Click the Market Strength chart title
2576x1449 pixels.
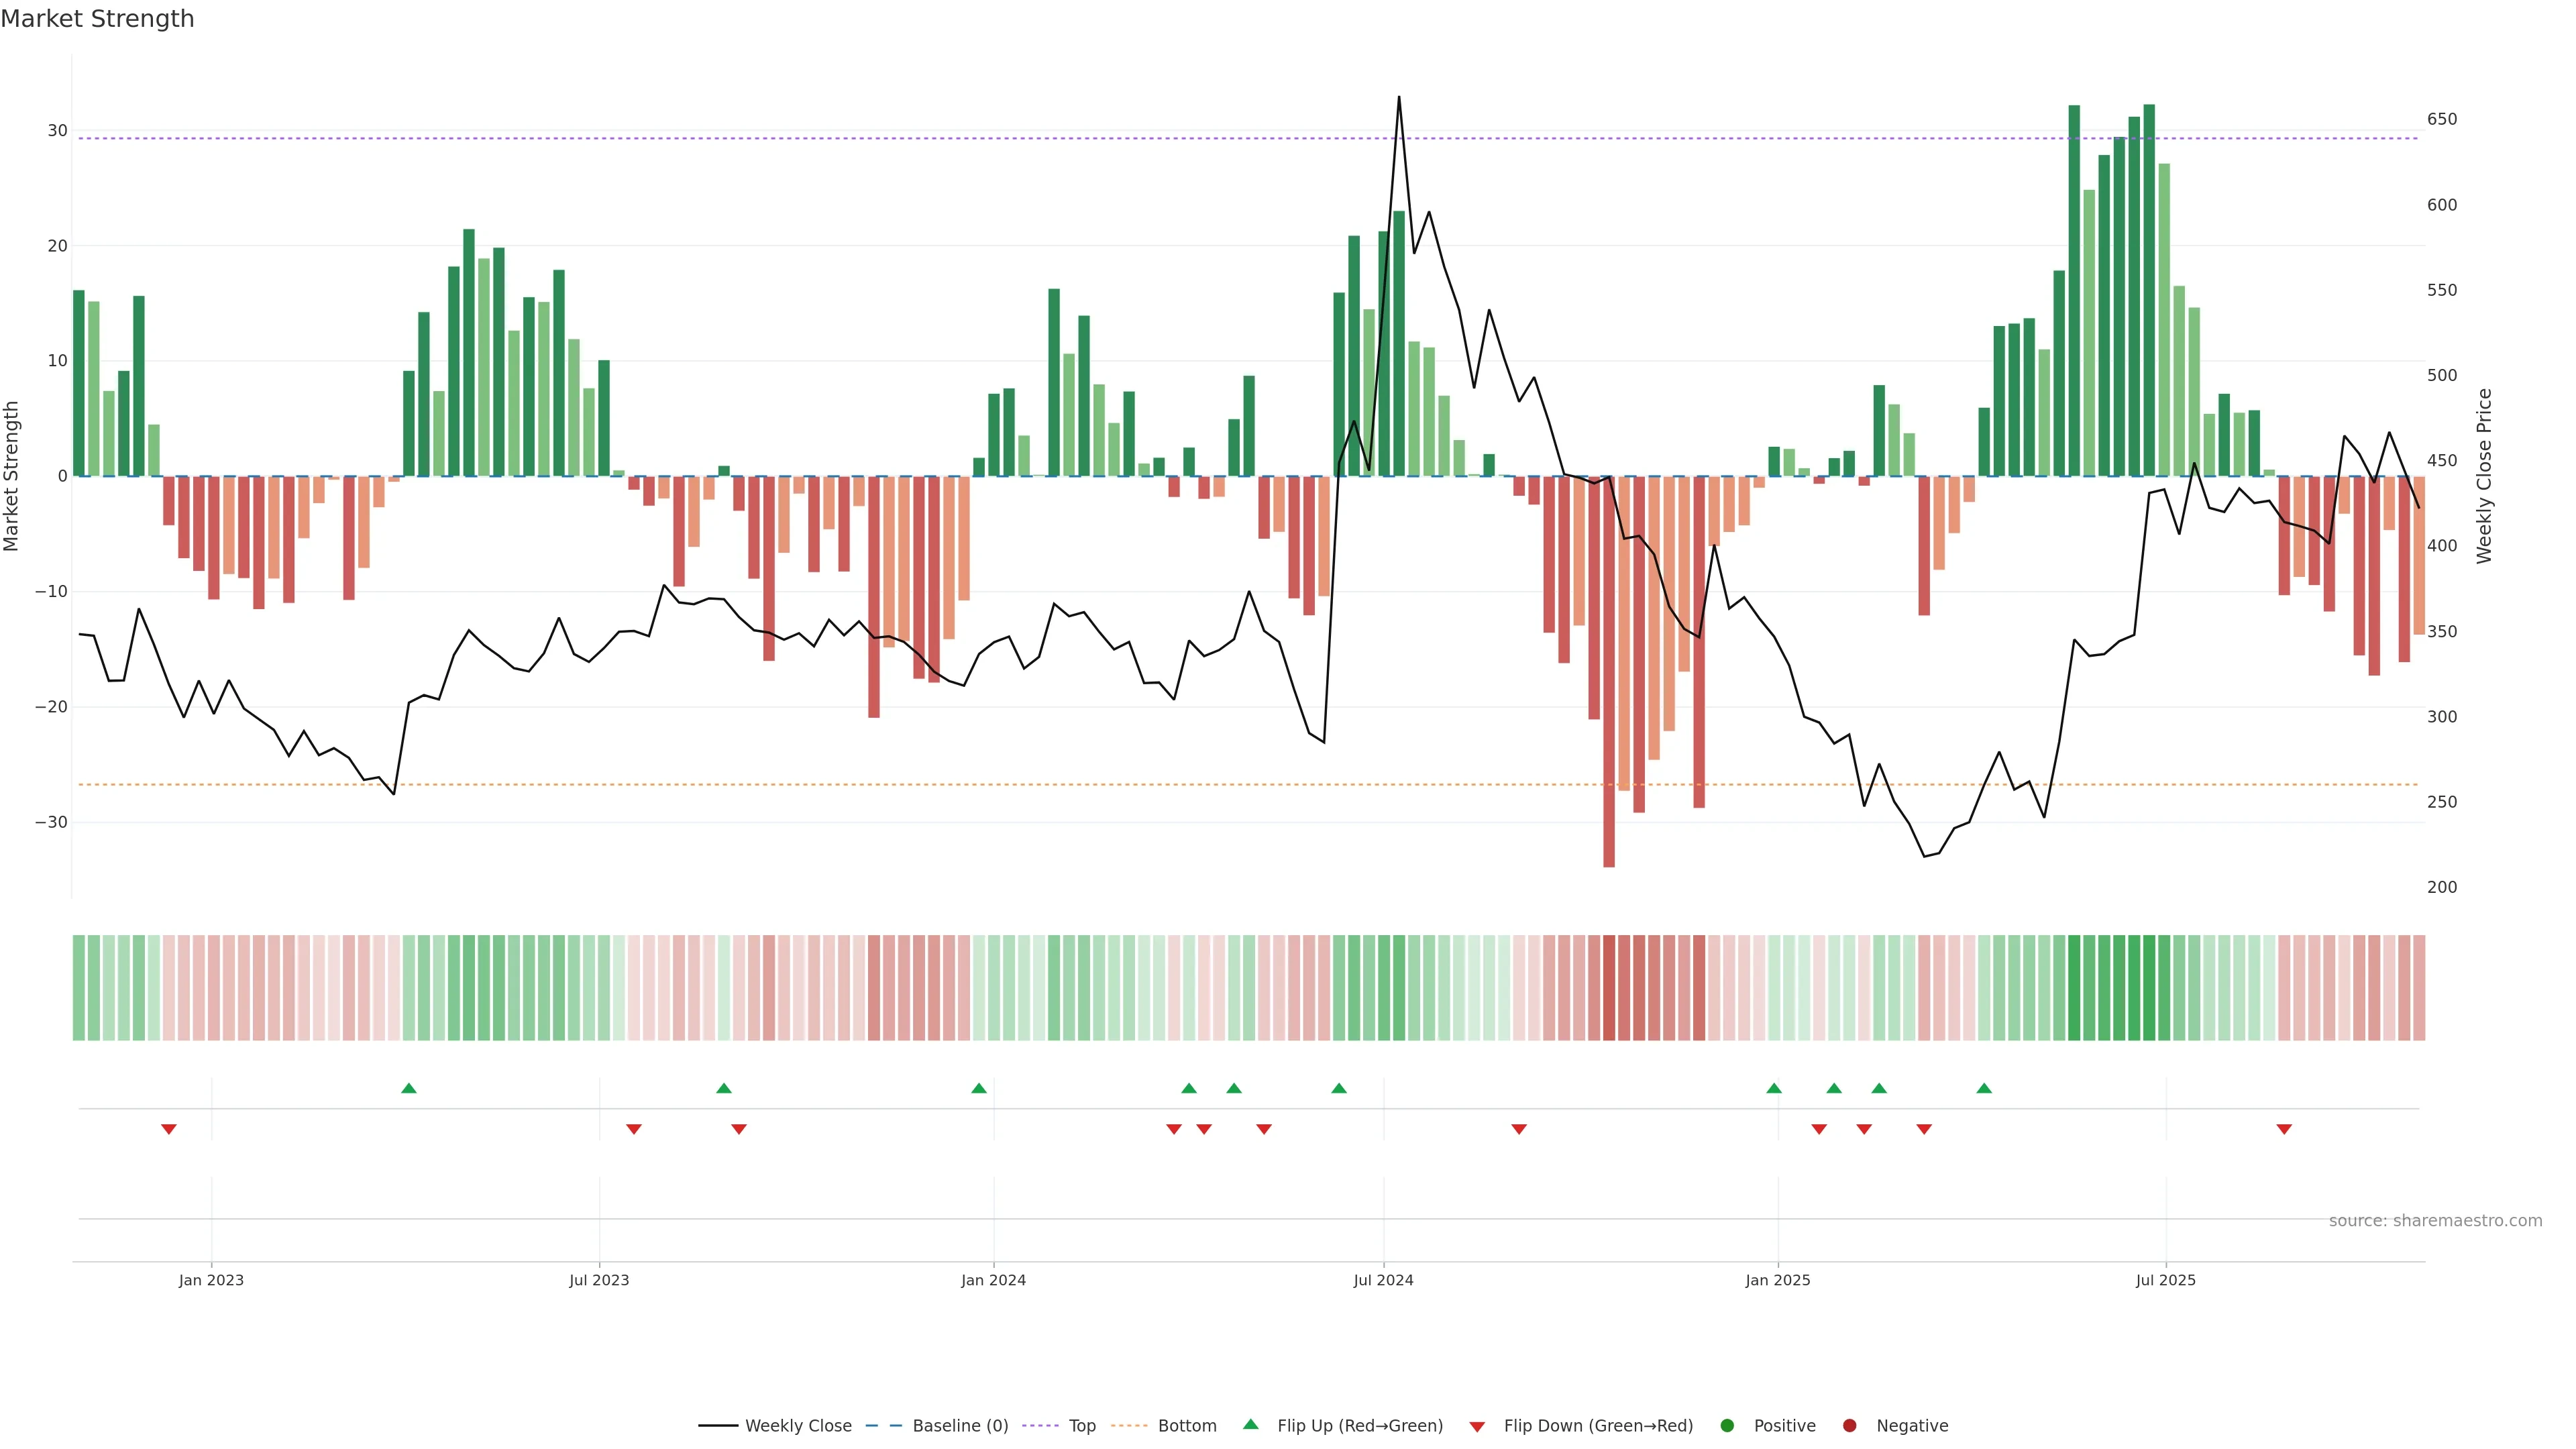click(x=97, y=19)
